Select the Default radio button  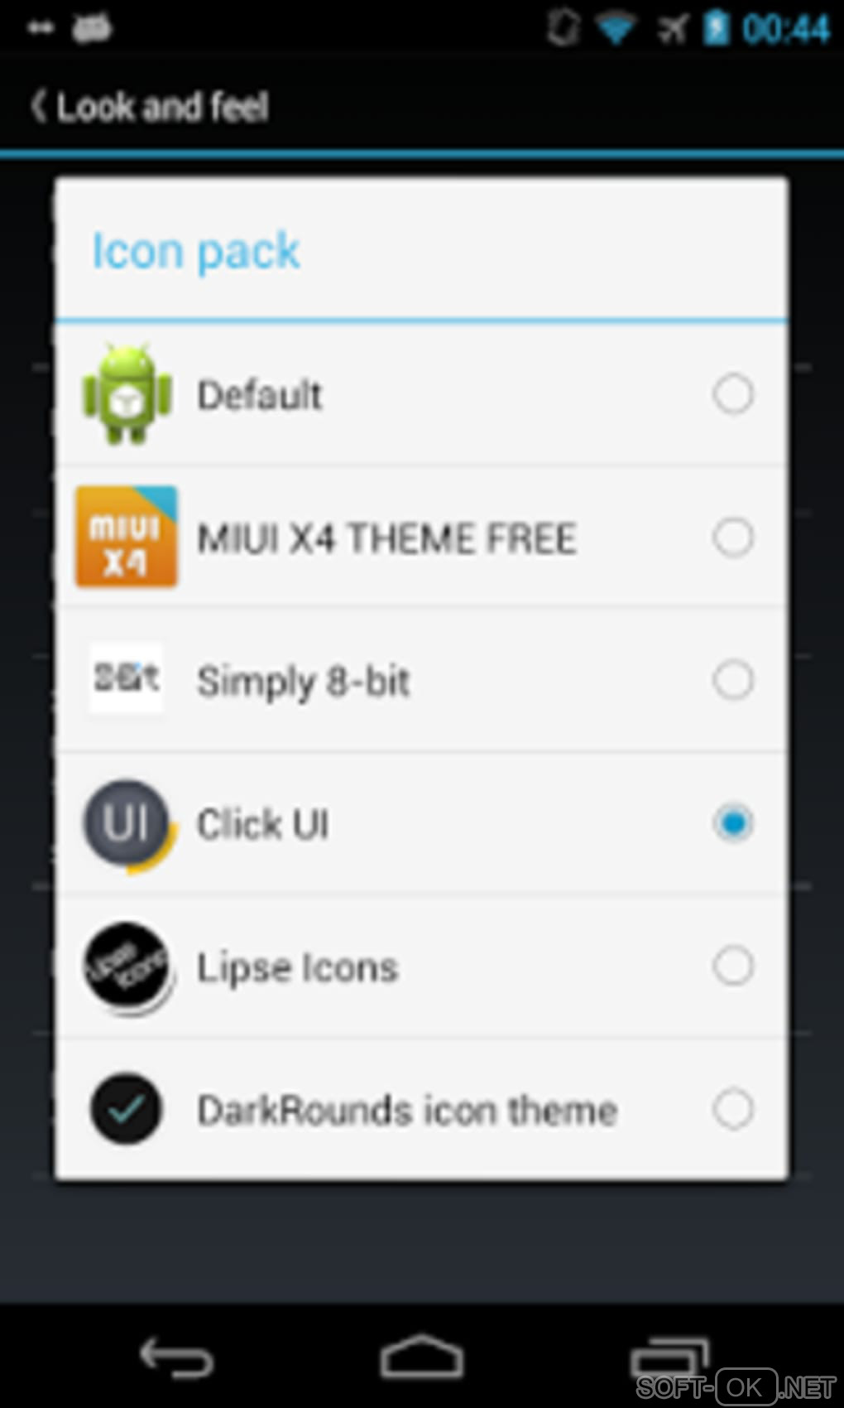pyautogui.click(x=732, y=394)
